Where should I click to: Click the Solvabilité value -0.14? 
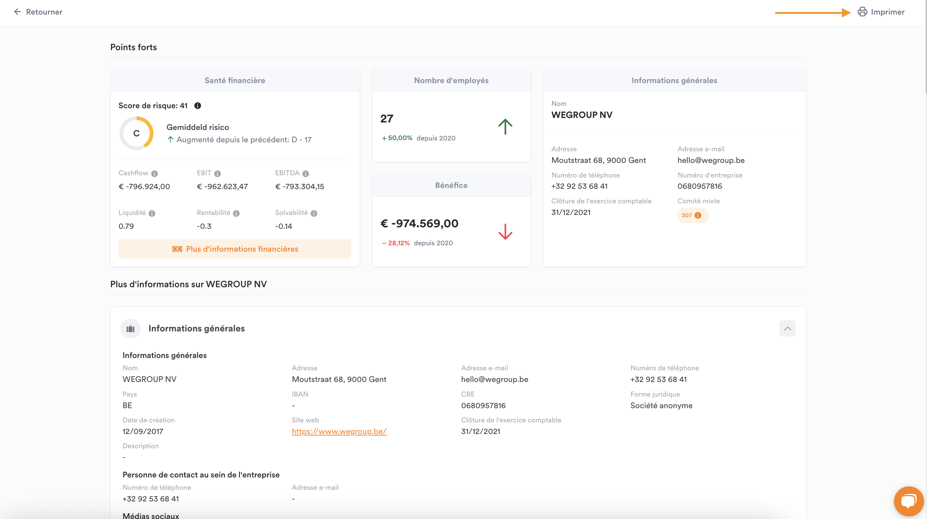point(283,226)
